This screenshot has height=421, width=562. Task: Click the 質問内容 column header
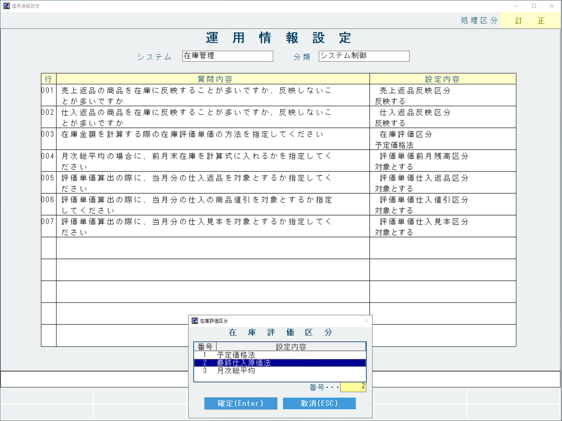[213, 79]
